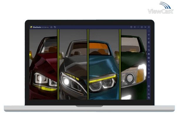Viewport: 177px width, 122px height.
Task: Collapse the BlueStacks side toolbar
Action: [149, 27]
